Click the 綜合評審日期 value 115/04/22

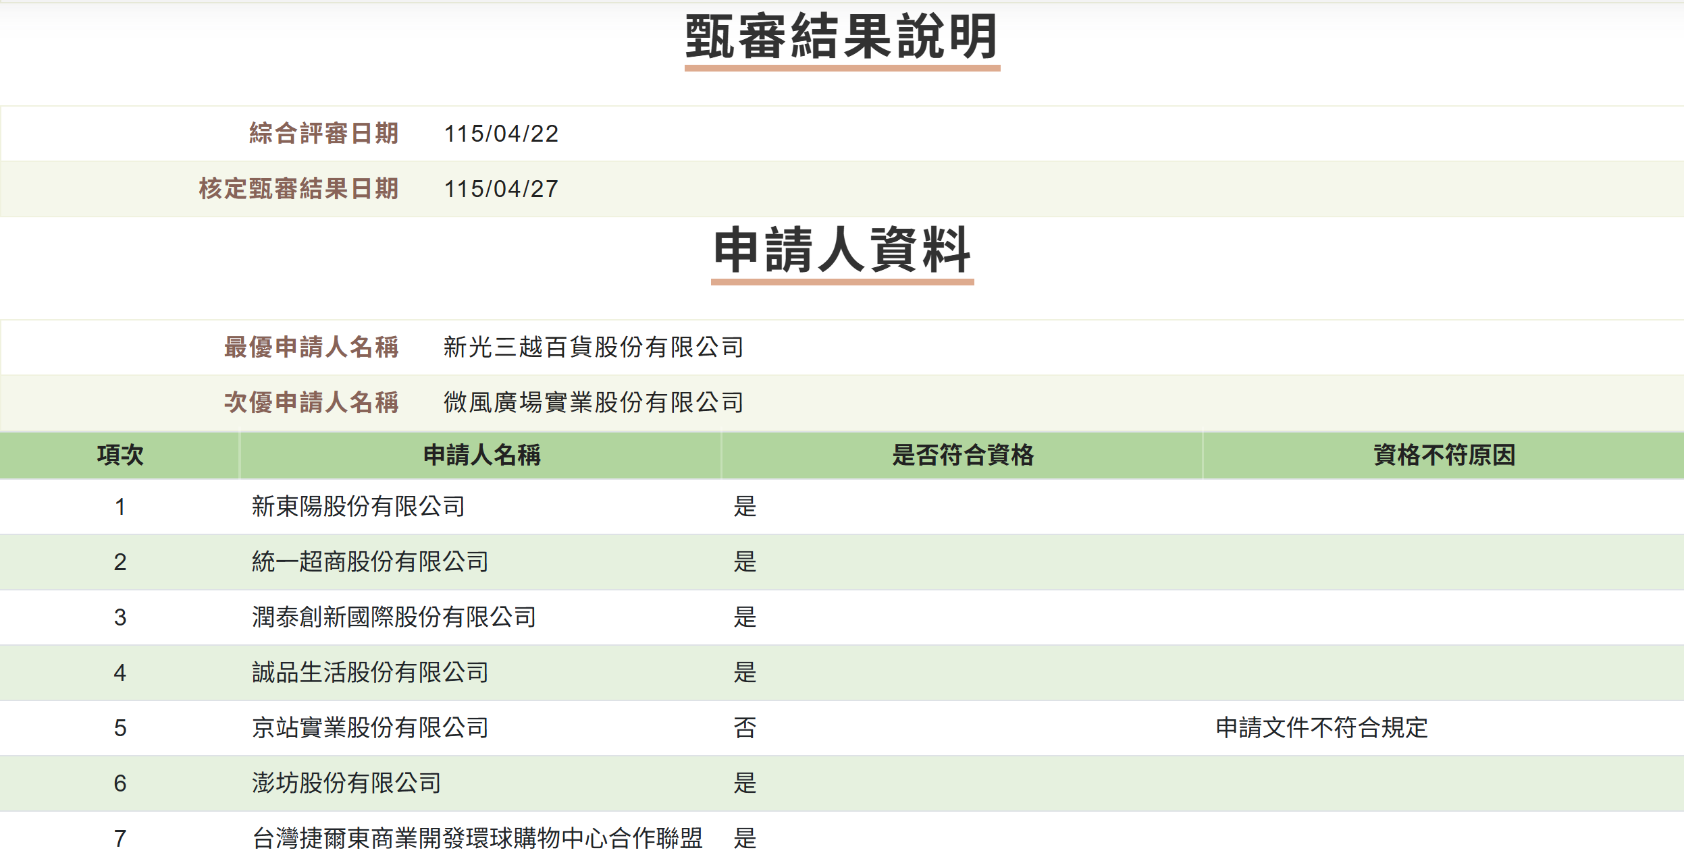pyautogui.click(x=501, y=134)
